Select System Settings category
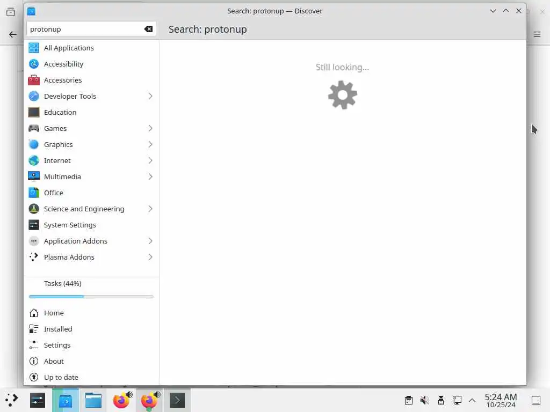The width and height of the screenshot is (550, 412). tap(91, 225)
